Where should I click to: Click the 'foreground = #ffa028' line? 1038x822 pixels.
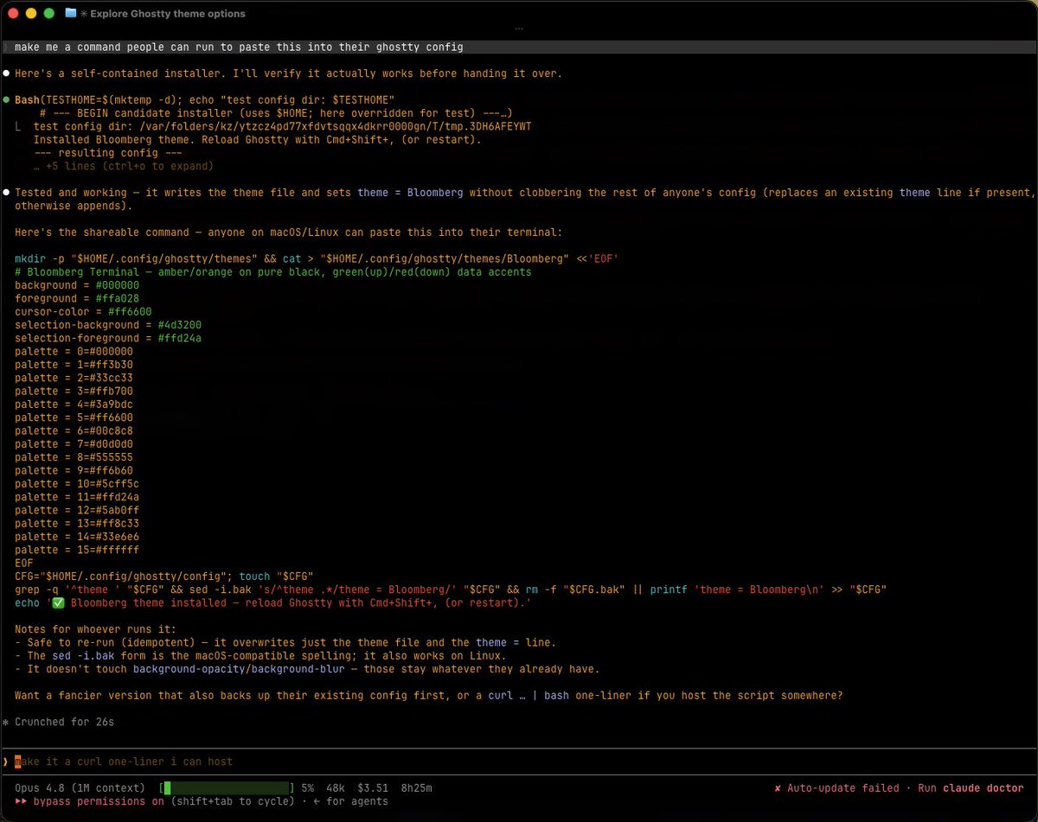pos(77,298)
